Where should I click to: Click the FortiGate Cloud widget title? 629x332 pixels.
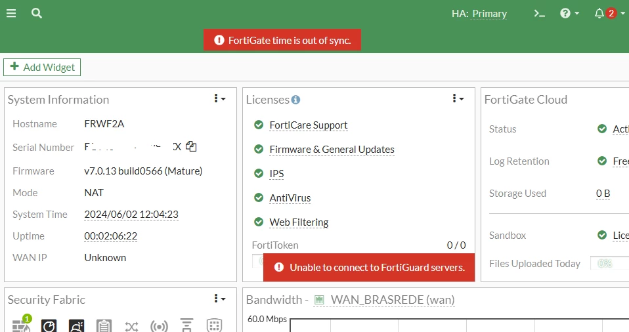click(x=525, y=100)
